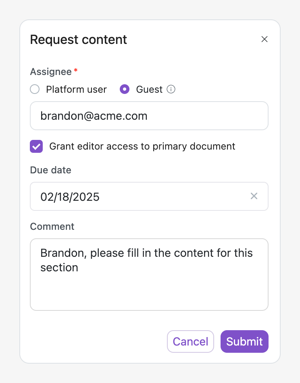Click the red required asterisk beside Assignee

(76, 71)
